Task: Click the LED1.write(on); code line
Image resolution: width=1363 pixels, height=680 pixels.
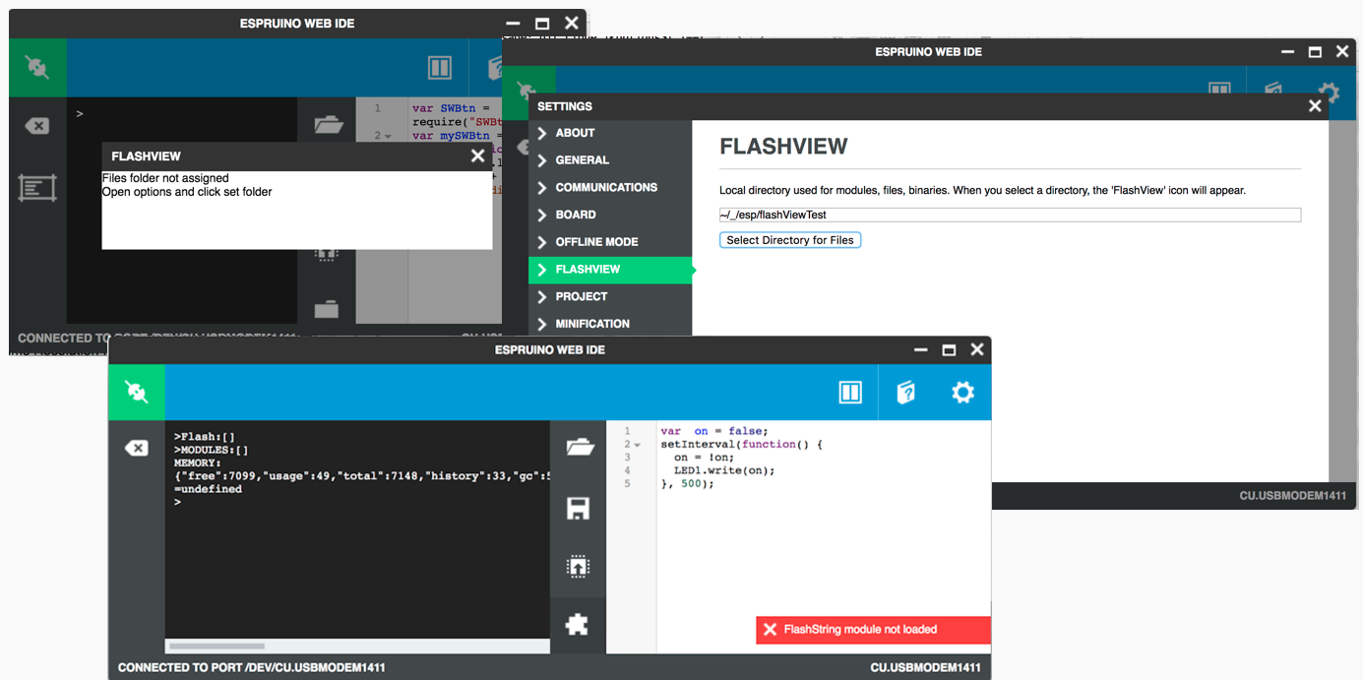Action: (x=724, y=470)
